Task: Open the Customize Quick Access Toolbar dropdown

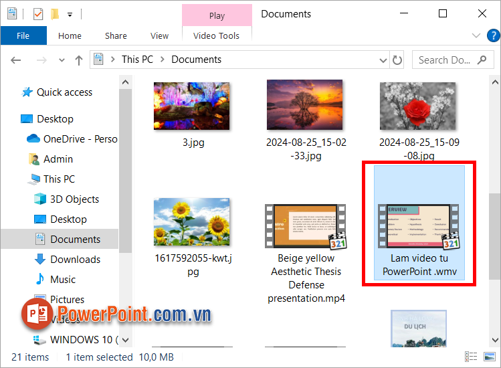Action: 70,14
